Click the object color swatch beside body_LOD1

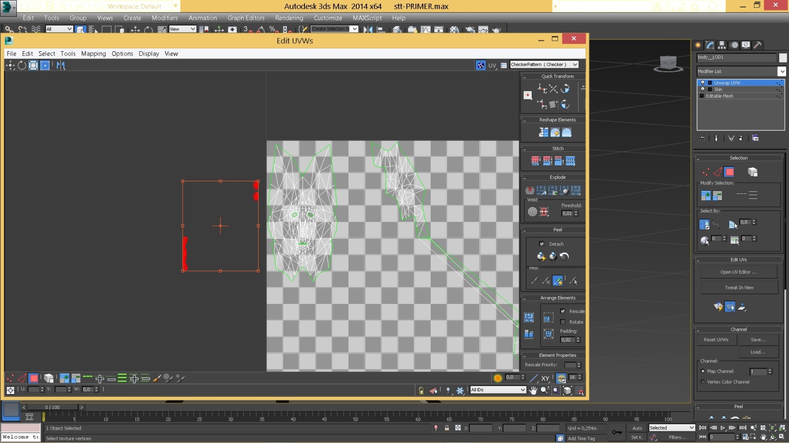(783, 58)
